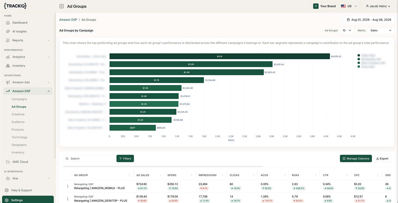Open Settings gear icon
The height and width of the screenshot is (203, 398).
[x=7, y=200]
